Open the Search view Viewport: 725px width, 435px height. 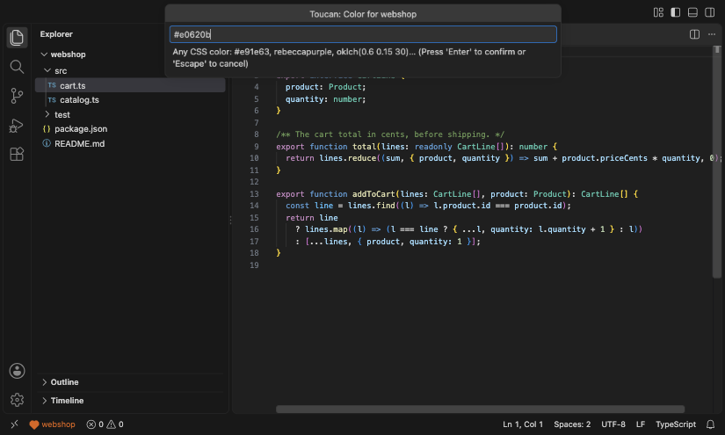[x=17, y=67]
